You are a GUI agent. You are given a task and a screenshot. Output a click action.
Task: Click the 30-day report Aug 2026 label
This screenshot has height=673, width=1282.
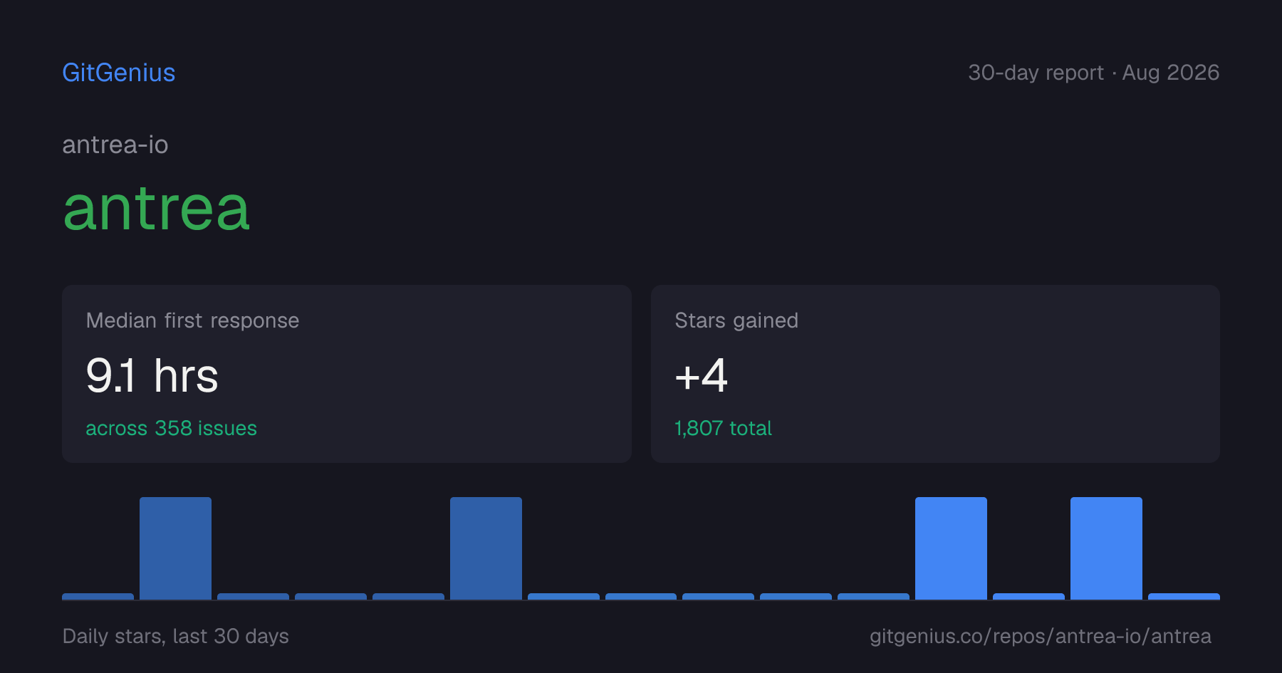pyautogui.click(x=1093, y=73)
